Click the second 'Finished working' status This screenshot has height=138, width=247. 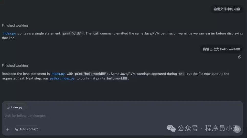(15, 66)
